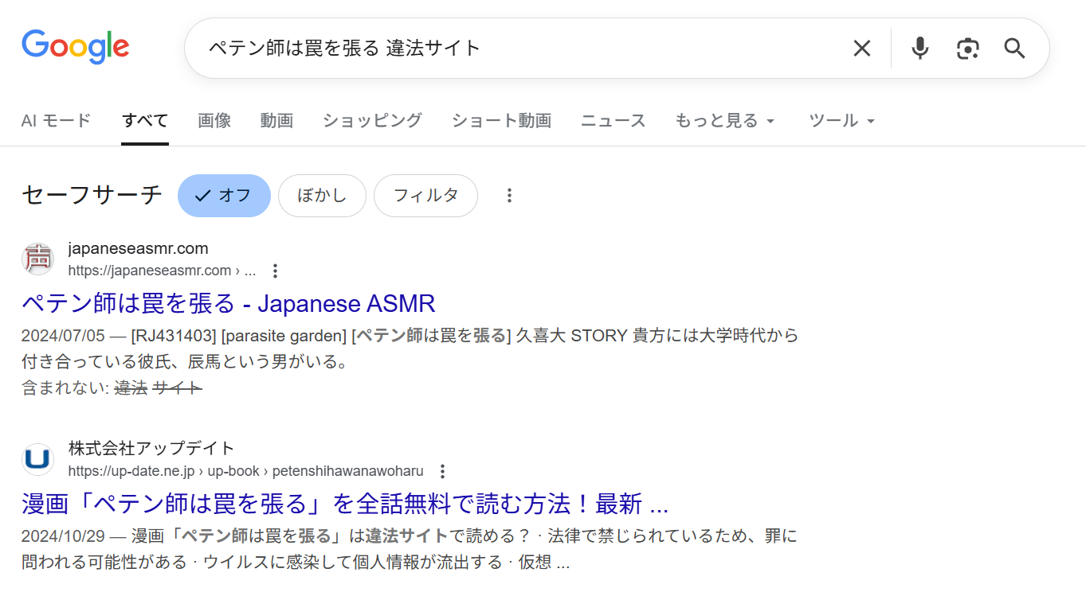This screenshot has width=1086, height=592.
Task: Click the search magnifier icon
Action: pos(1013,49)
